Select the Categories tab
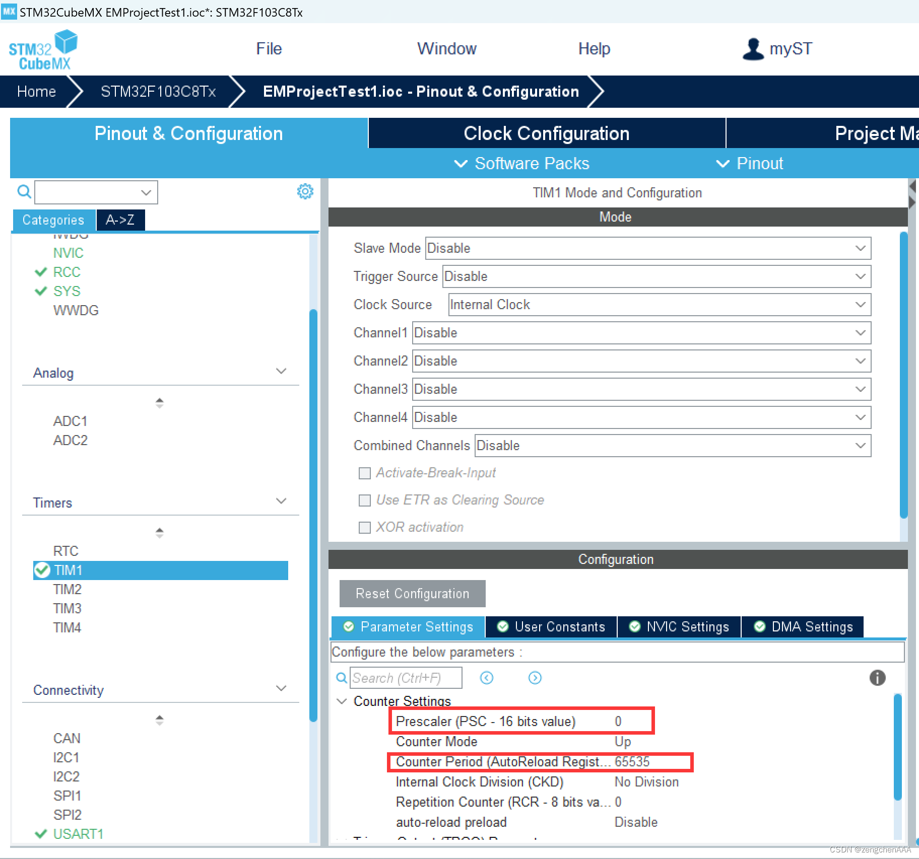The image size is (919, 859). (x=53, y=220)
